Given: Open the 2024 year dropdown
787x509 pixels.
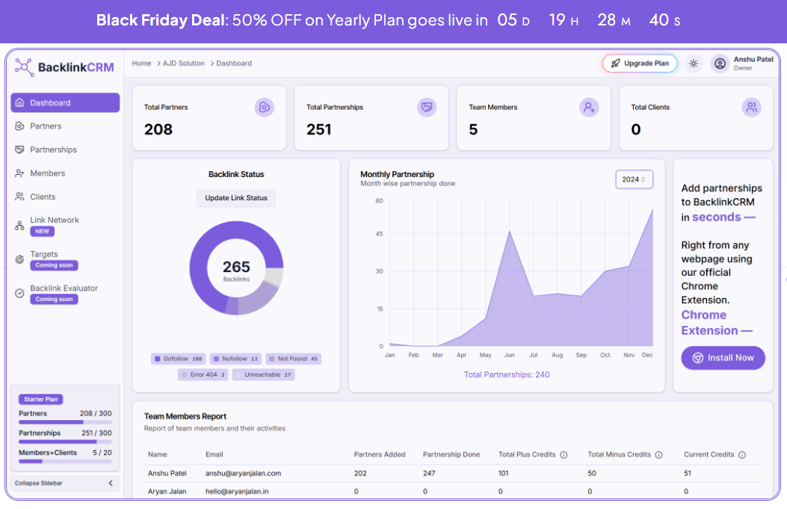Looking at the screenshot, I should 634,179.
